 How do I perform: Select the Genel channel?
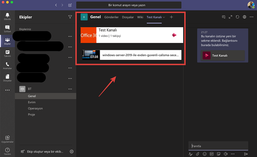[x=46, y=96]
